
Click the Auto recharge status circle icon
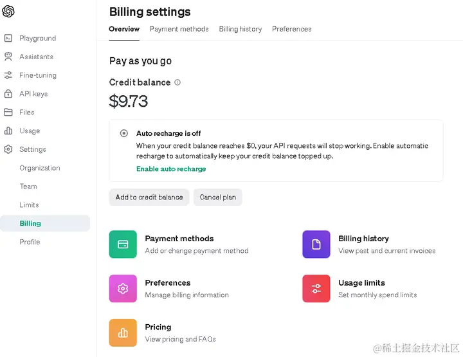coord(124,133)
